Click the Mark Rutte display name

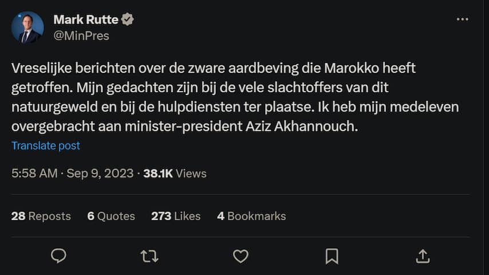[x=85, y=19]
